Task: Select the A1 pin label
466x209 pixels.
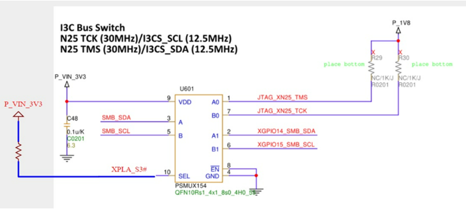Action: point(215,136)
